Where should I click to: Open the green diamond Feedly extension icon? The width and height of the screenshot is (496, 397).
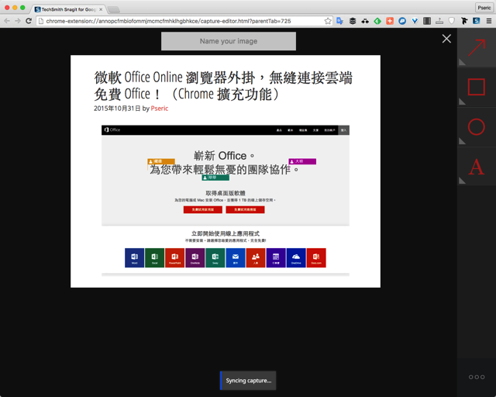(x=377, y=21)
